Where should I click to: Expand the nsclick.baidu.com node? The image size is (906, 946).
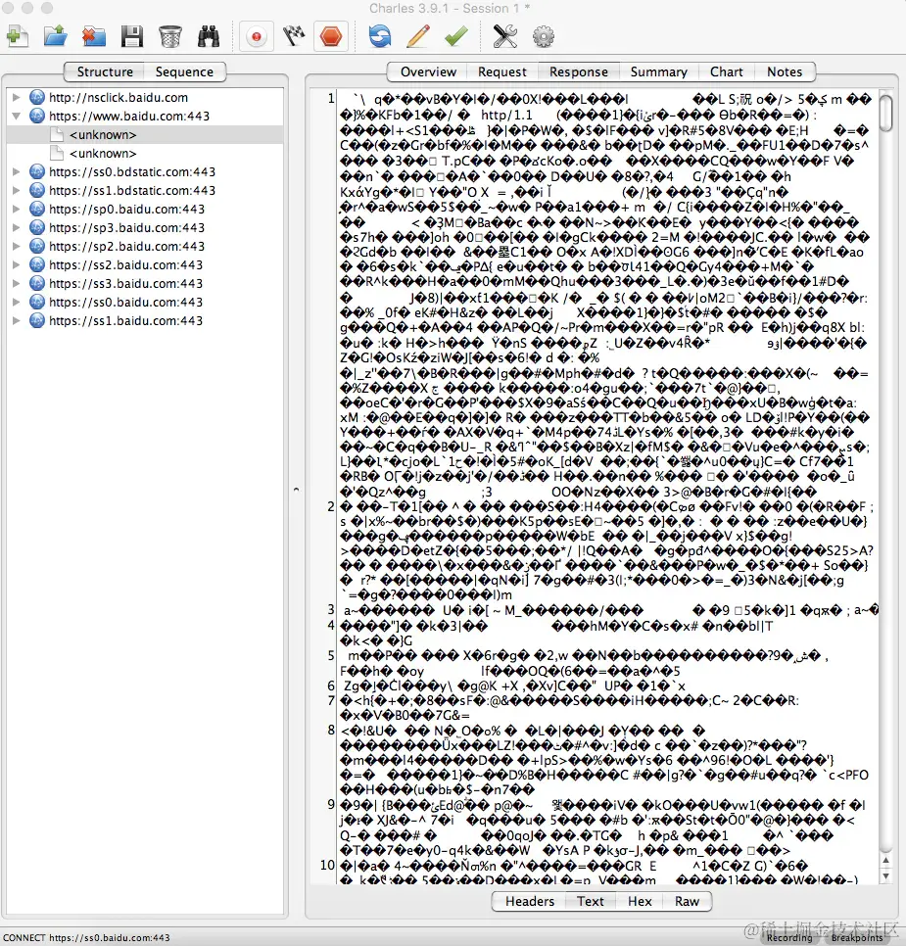(x=17, y=97)
